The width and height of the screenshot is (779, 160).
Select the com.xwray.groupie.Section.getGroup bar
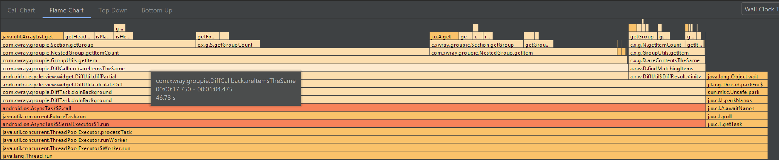click(99, 45)
